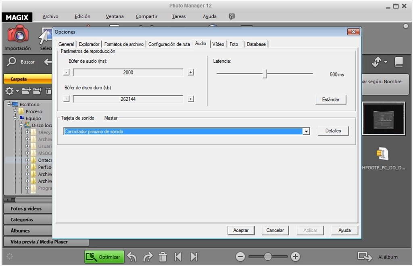Collapse the Disco local tree node
Image resolution: width=413 pixels, height=266 pixels.
(x=21, y=125)
